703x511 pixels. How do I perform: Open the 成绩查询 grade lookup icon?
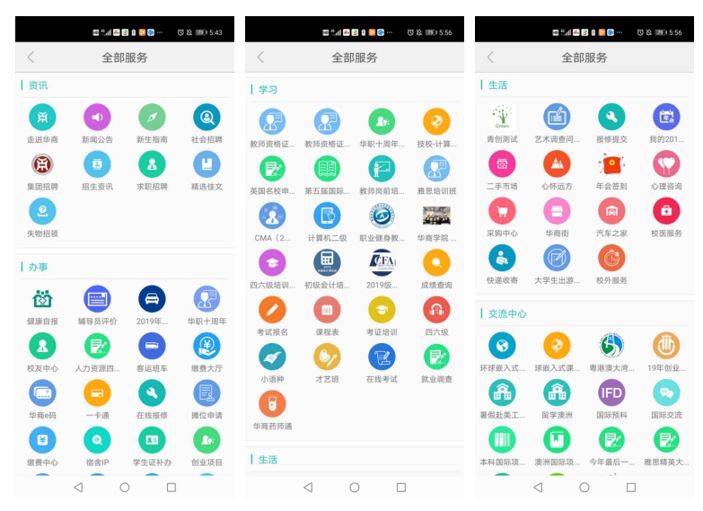[x=436, y=263]
